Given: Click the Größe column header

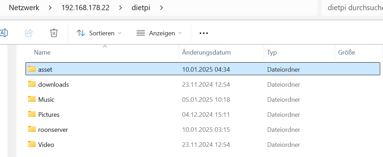Looking at the screenshot, I should point(347,52).
